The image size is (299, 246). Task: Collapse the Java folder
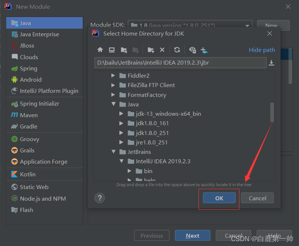point(114,104)
